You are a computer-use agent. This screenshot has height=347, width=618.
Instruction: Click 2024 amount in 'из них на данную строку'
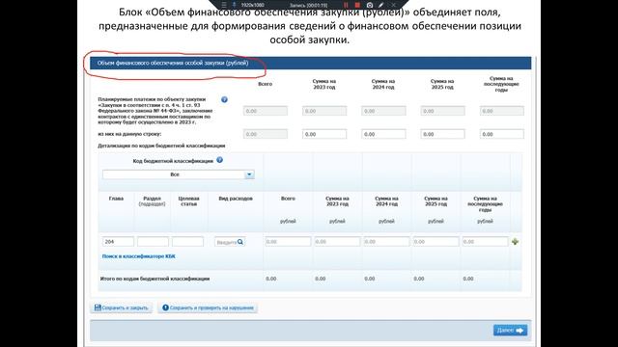tap(383, 134)
